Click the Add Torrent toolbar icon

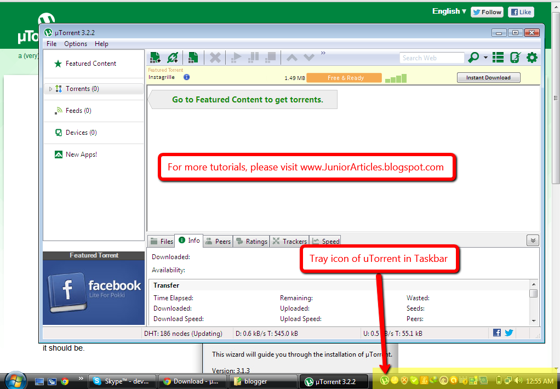(156, 57)
